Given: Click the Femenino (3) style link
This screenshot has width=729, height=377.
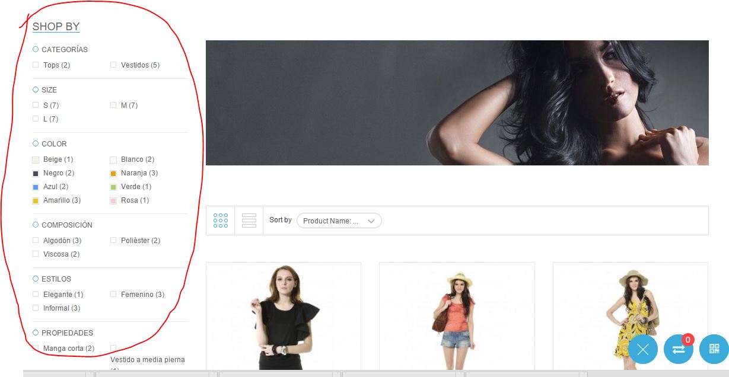Looking at the screenshot, I should coord(142,295).
